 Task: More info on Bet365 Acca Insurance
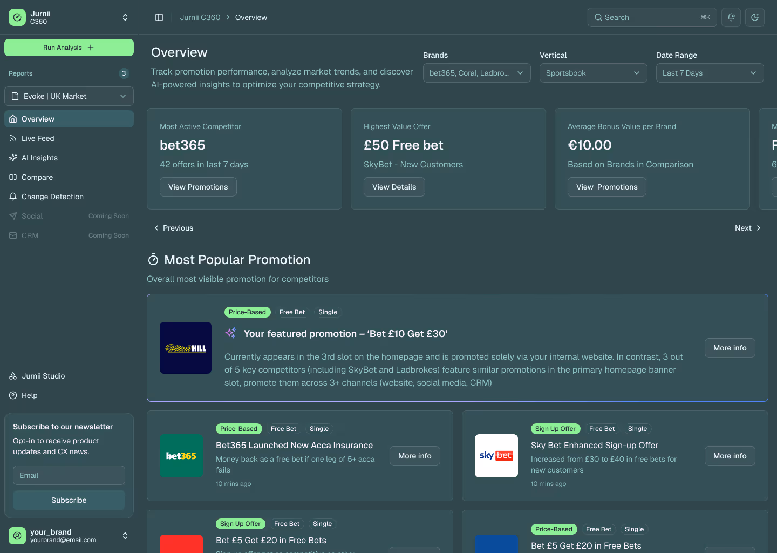(415, 456)
